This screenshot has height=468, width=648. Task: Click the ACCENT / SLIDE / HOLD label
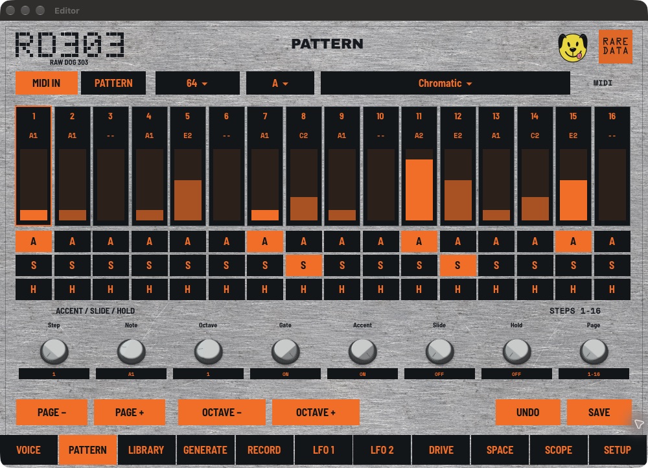point(95,311)
